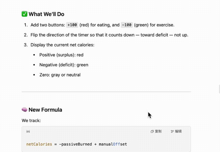The width and height of the screenshot is (220, 152).
Task: Click the "ini" language label in code block
Action: pos(28,132)
